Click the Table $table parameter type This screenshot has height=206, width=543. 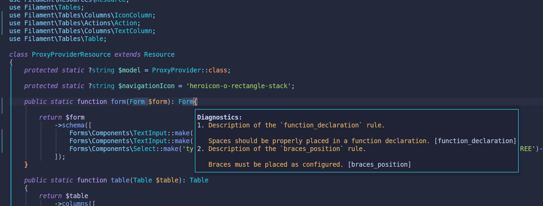click(142, 180)
